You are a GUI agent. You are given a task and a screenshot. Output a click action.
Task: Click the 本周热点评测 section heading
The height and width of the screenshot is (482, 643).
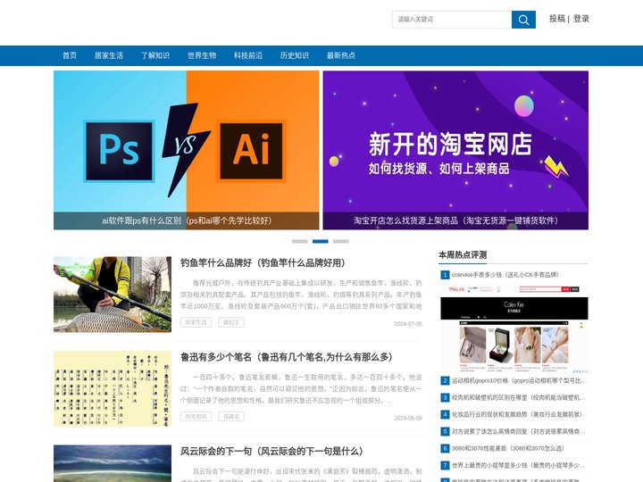pyautogui.click(x=463, y=255)
